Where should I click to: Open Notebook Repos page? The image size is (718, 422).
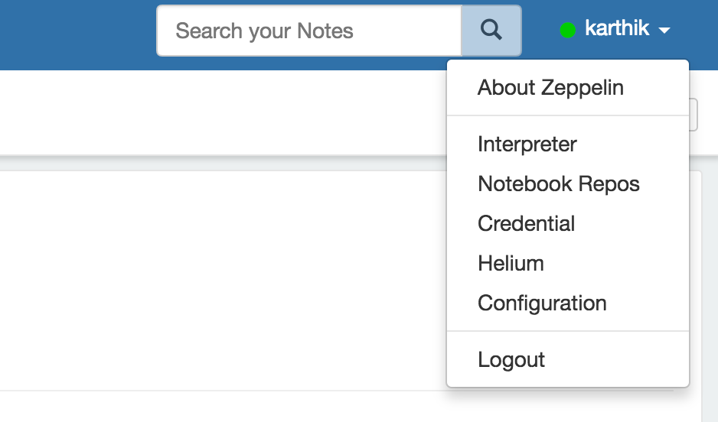558,184
